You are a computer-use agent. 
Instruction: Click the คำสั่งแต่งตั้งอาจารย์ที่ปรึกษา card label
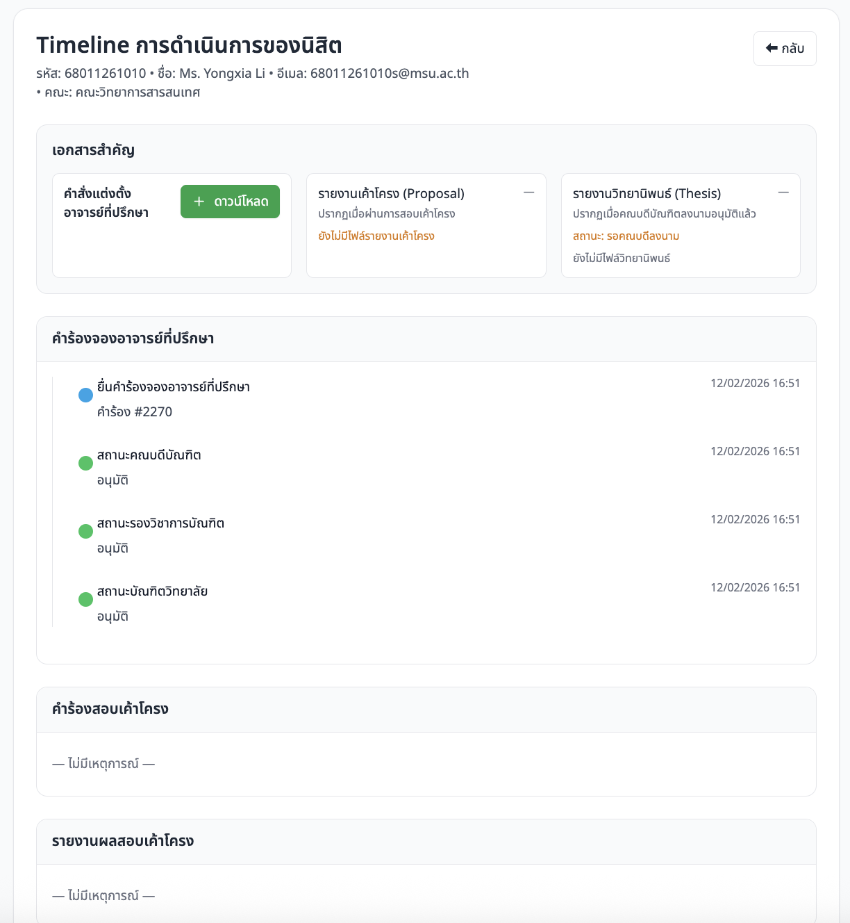coord(106,203)
